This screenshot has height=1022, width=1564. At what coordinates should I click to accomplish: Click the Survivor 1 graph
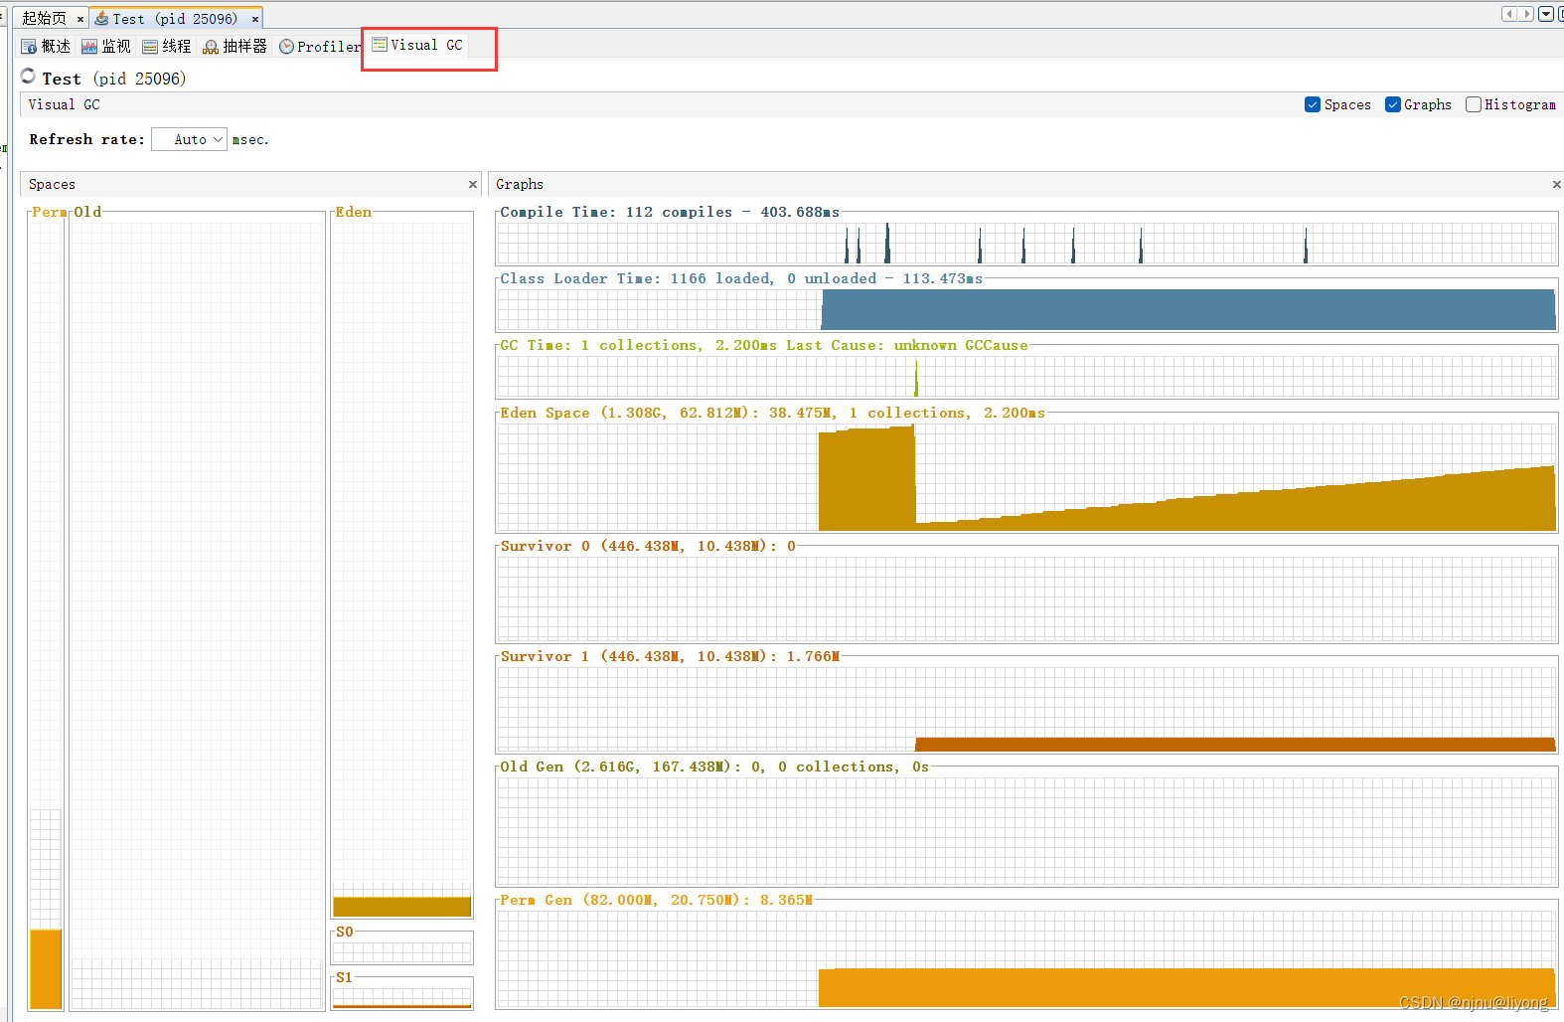[x=1026, y=709]
